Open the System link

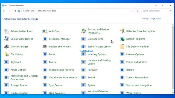pos(92,85)
